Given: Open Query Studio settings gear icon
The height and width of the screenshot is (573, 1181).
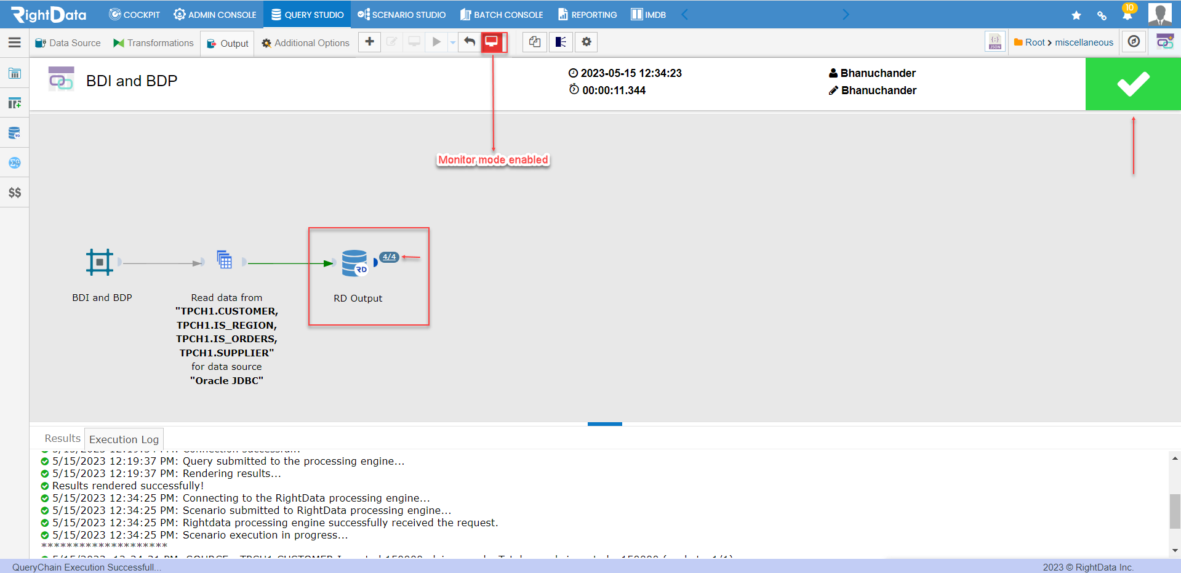Looking at the screenshot, I should pyautogui.click(x=586, y=42).
